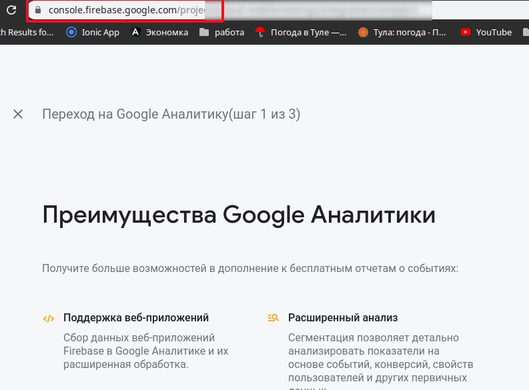This screenshot has width=529, height=390.
Task: Click the heading Переход на Google Аналитику
Action: [x=171, y=114]
